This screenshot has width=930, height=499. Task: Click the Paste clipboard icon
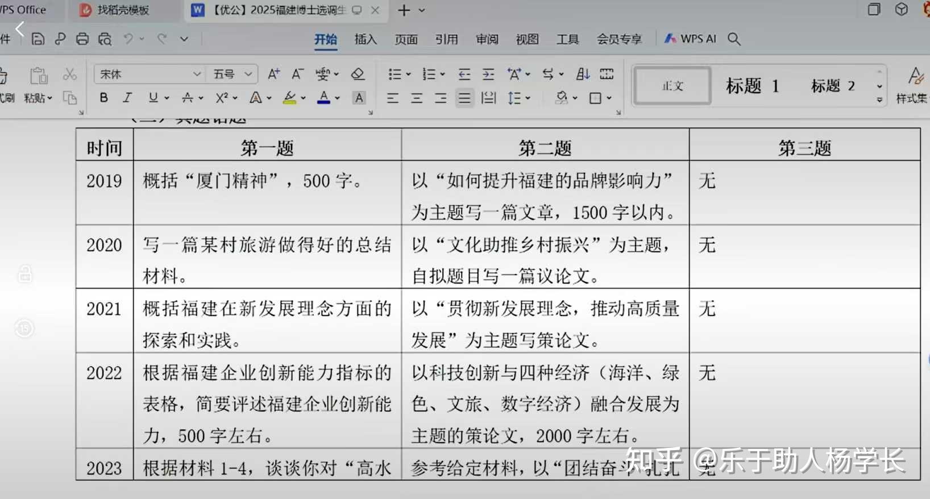pos(39,76)
